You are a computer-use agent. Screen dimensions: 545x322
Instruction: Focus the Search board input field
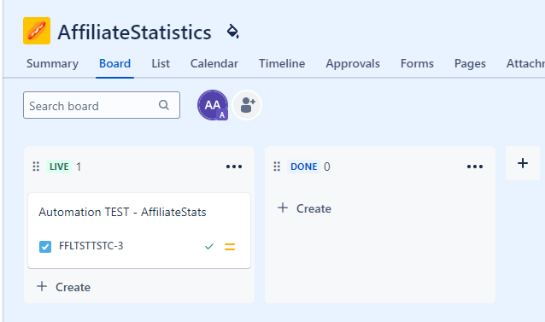(102, 105)
